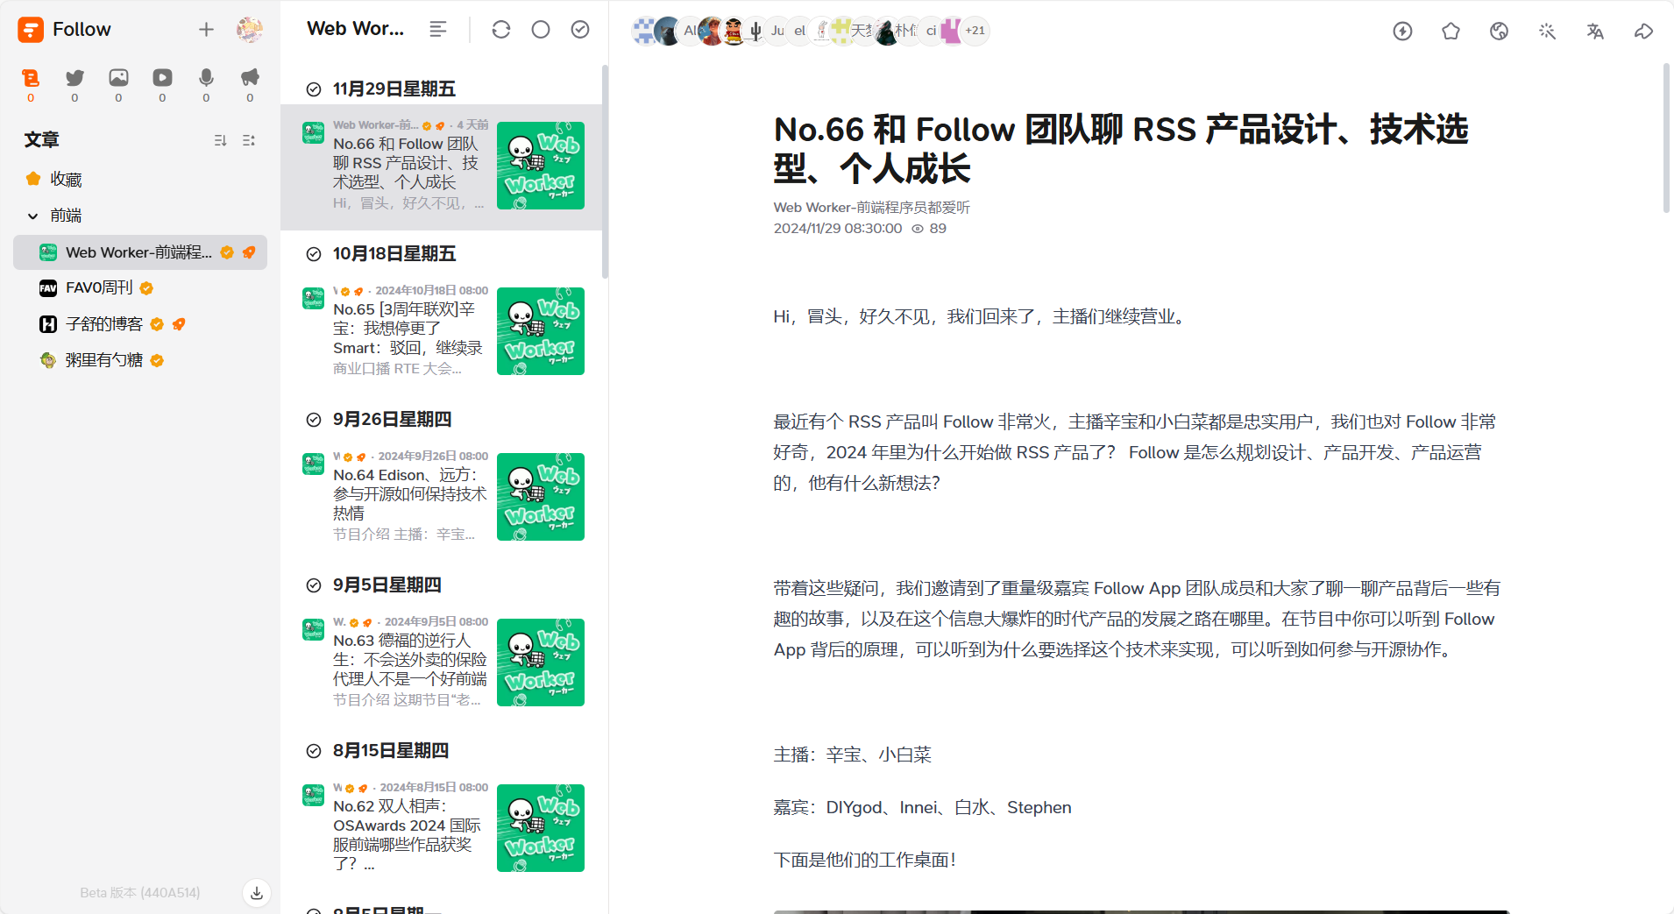Refresh the Web Worker entry list
The width and height of the screenshot is (1674, 914).
pos(501,30)
